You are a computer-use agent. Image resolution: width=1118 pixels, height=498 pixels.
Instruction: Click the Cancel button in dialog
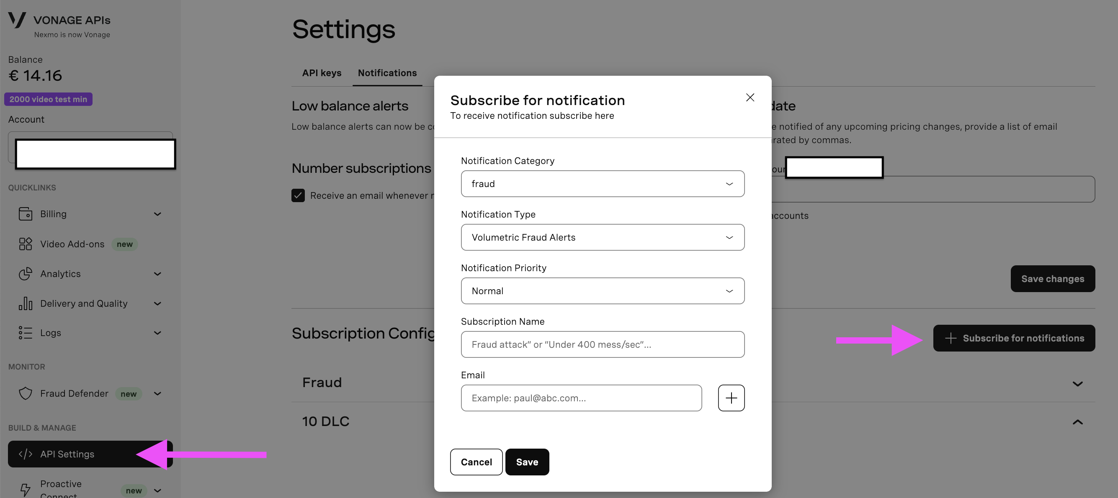476,462
